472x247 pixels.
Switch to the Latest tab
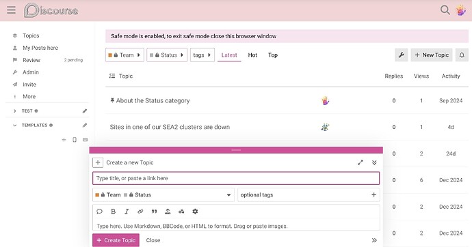pos(229,55)
